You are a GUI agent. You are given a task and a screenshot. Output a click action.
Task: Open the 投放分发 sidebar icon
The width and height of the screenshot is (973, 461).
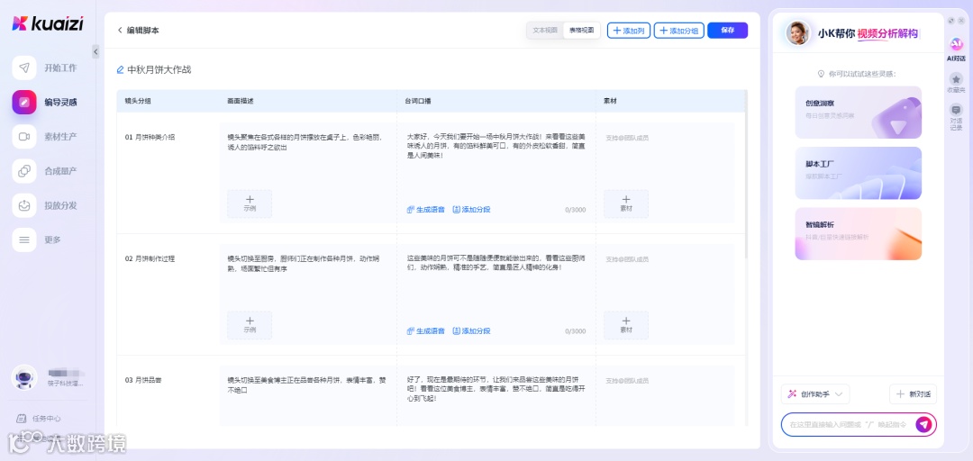pos(24,205)
